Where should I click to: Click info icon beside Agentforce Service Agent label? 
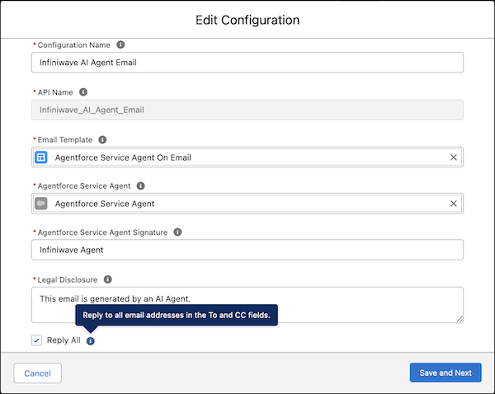140,185
